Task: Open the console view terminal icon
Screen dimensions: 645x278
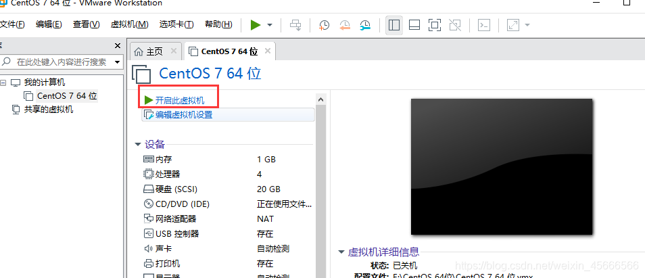Action: [484, 25]
